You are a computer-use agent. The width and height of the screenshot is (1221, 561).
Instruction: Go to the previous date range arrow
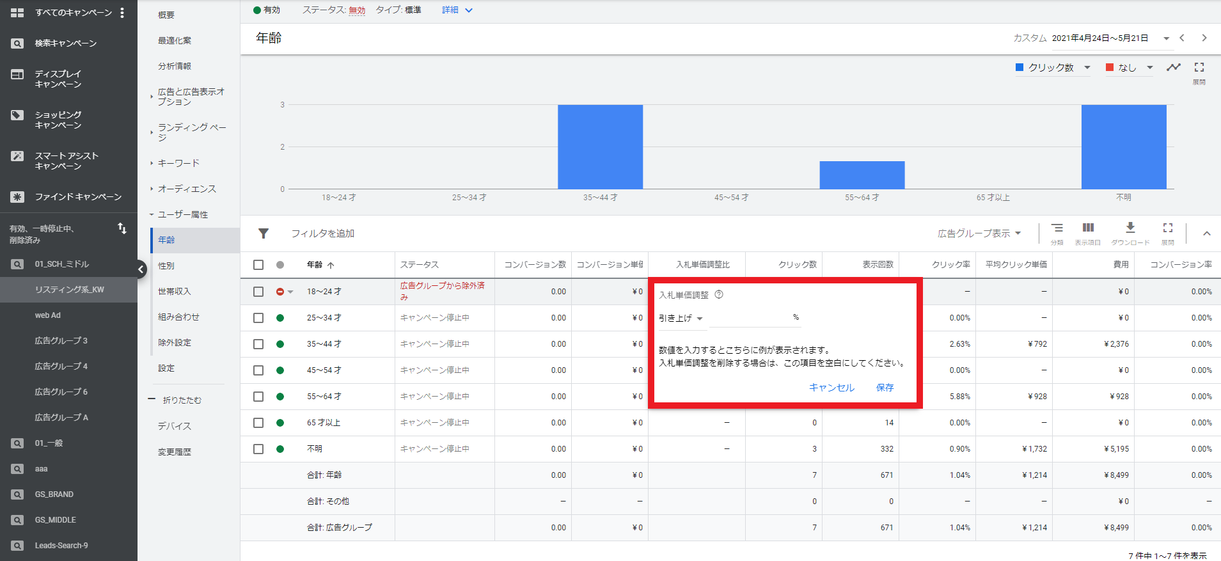coord(1182,38)
